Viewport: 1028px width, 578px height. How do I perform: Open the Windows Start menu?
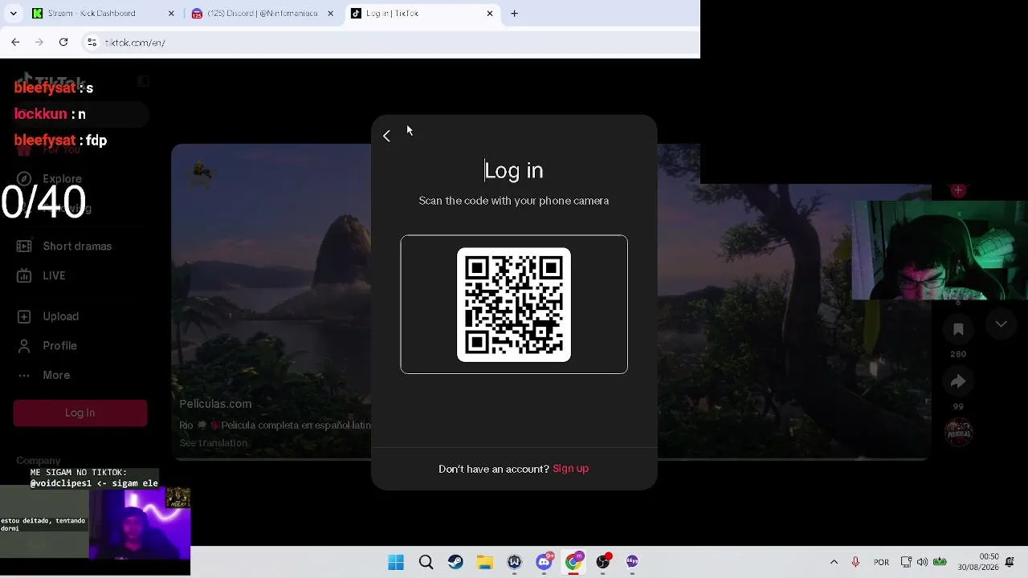396,563
